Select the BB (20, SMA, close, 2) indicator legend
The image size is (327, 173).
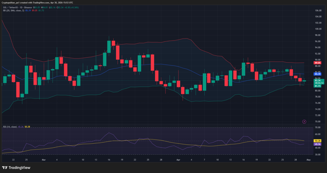pos(13,10)
